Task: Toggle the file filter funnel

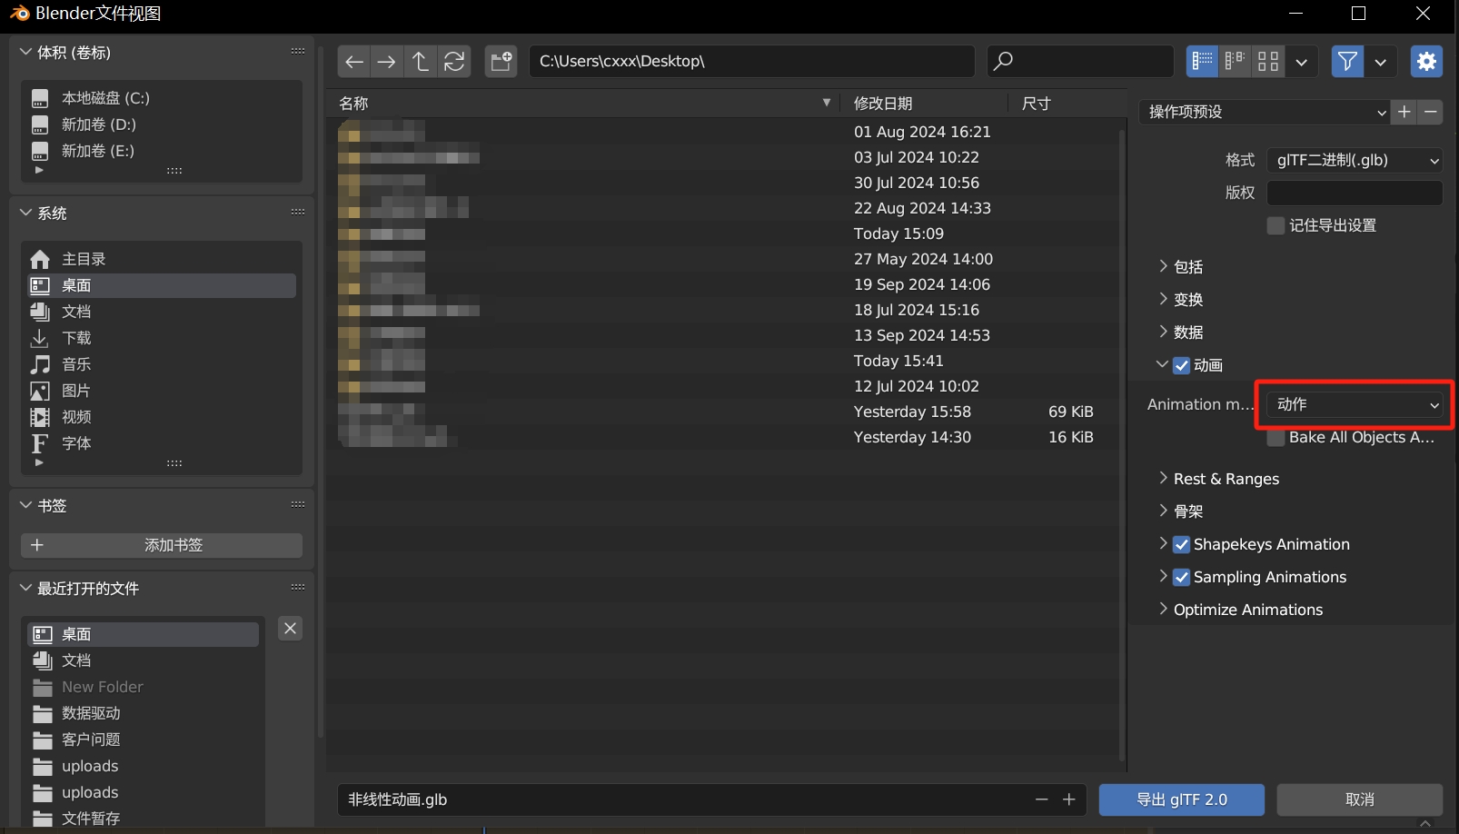Action: [1347, 61]
